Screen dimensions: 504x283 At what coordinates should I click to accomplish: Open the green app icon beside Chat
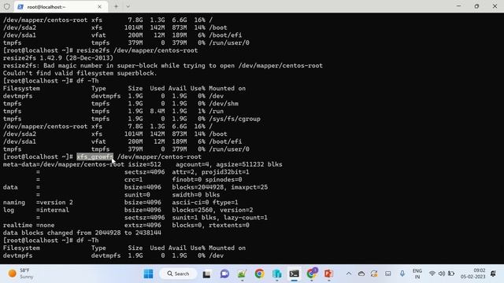242,274
